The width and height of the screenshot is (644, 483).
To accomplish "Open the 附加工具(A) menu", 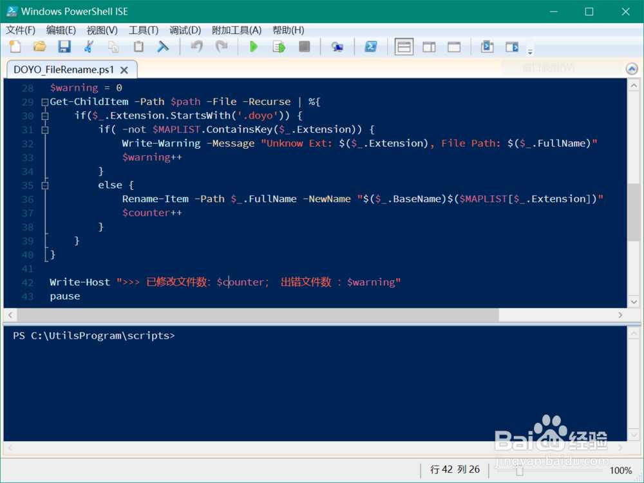I will coord(236,30).
